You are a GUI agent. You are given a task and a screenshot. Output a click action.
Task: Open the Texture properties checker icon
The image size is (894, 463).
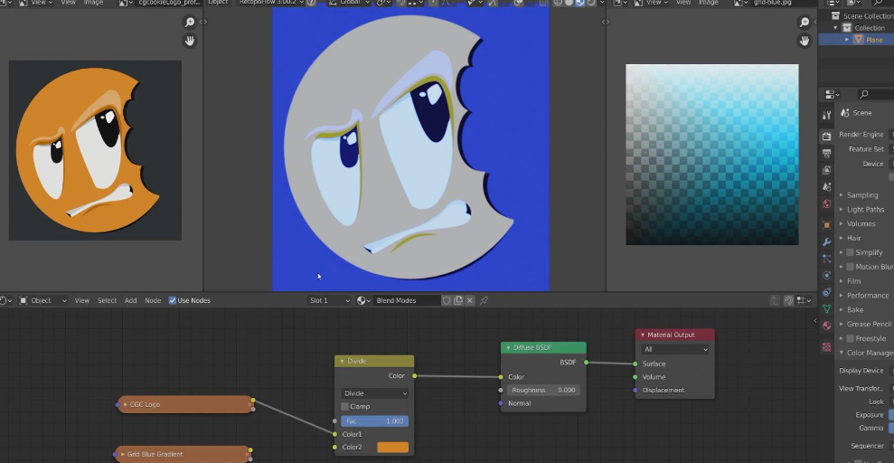point(826,346)
